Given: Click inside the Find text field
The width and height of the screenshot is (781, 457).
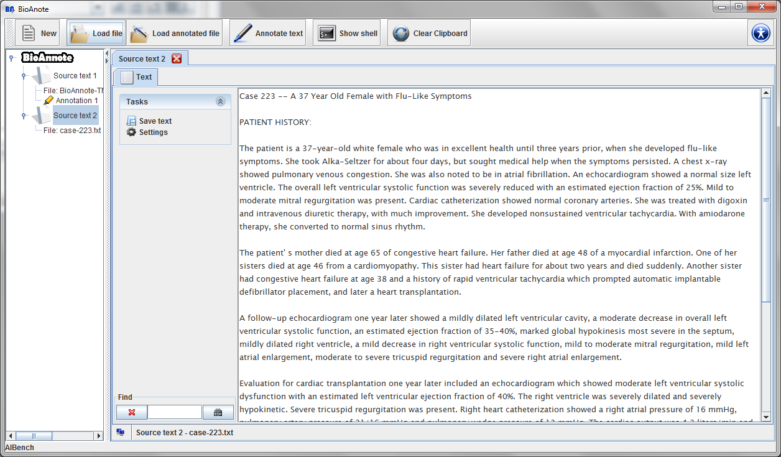Looking at the screenshot, I should pyautogui.click(x=175, y=412).
